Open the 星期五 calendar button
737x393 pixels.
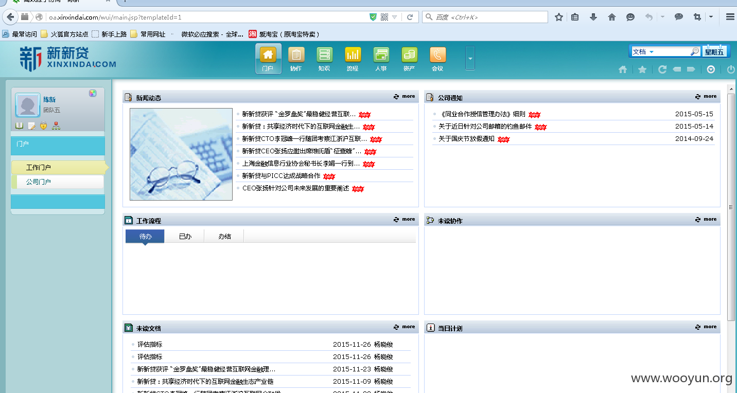coord(714,52)
